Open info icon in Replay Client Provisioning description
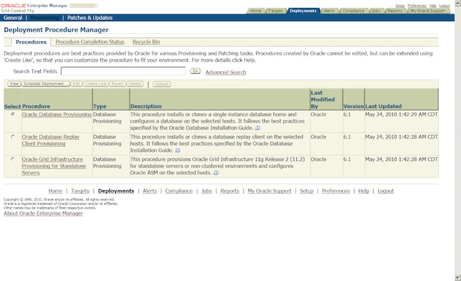The width and height of the screenshot is (461, 281). pos(178,150)
